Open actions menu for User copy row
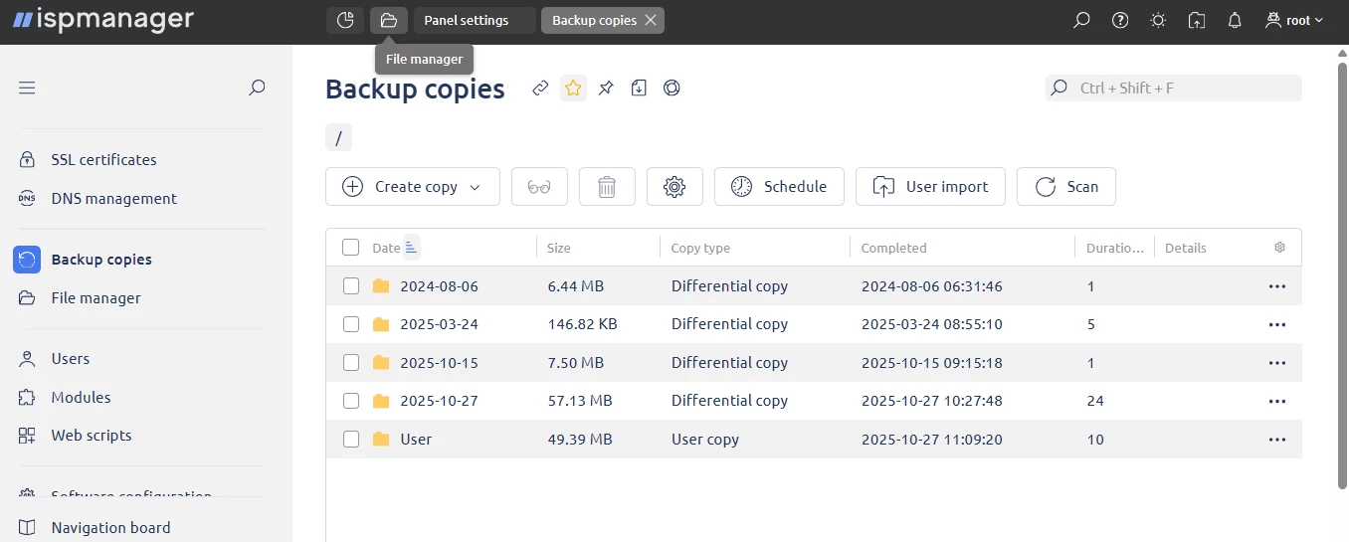 (x=1277, y=440)
